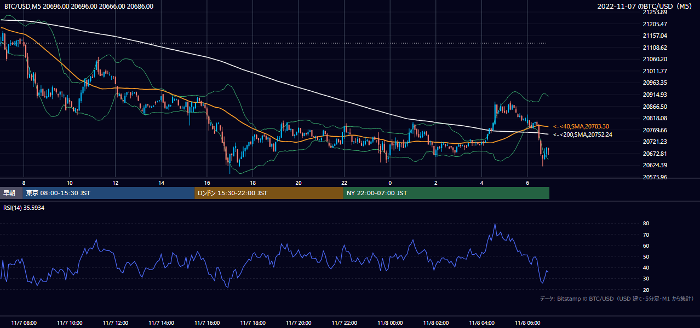This screenshot has width=700, height=328.
Task: Click hour label 12 under price chart
Action: click(115, 183)
